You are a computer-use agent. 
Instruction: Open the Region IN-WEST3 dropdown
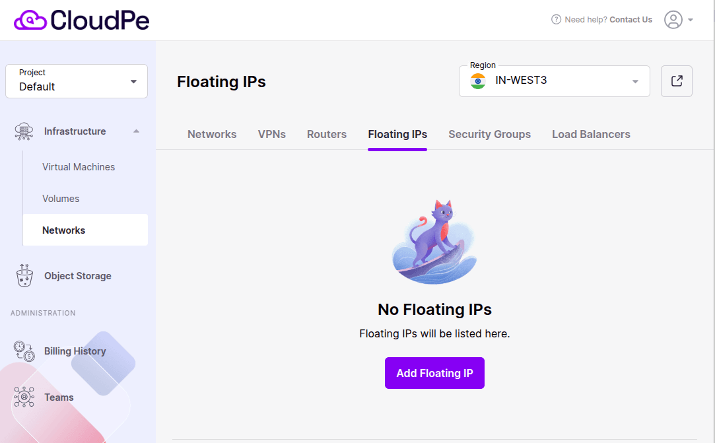(x=555, y=81)
